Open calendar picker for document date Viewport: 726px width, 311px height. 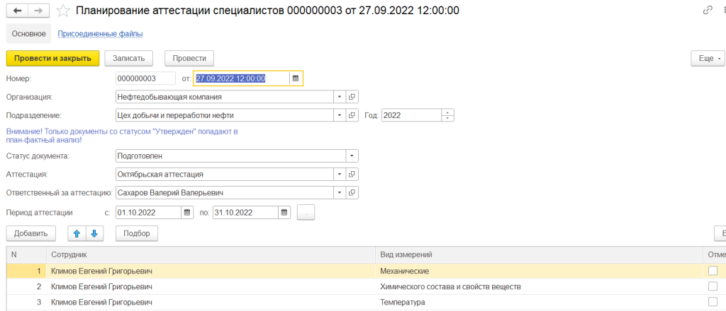(296, 78)
